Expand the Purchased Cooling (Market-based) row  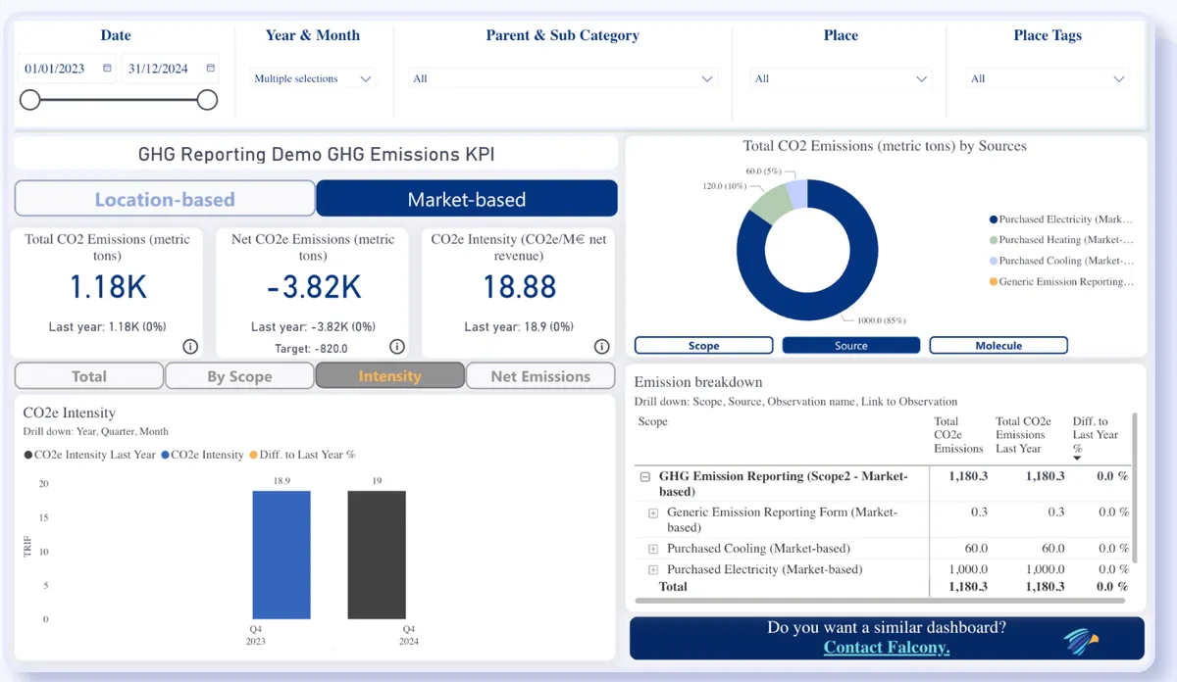click(652, 549)
